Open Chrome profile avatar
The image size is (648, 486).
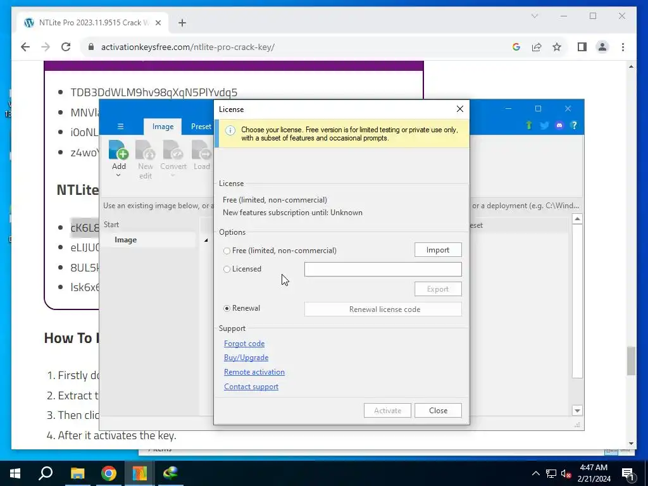point(602,47)
